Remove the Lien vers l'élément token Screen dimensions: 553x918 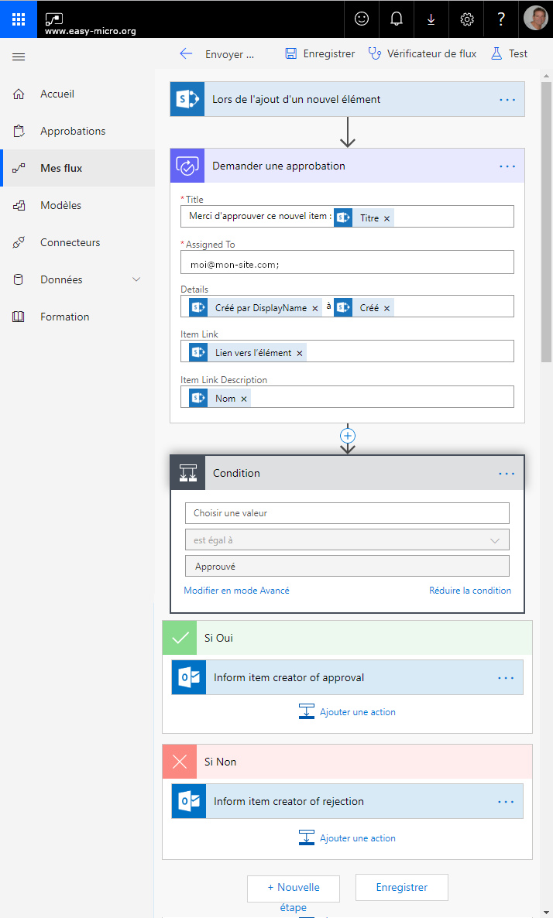[x=299, y=353]
